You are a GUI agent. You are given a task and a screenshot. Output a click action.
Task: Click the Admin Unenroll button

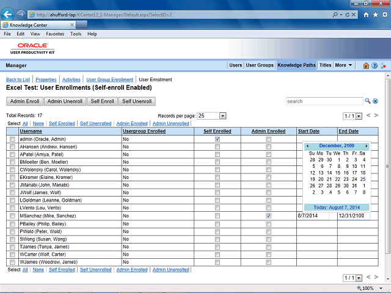tap(65, 101)
